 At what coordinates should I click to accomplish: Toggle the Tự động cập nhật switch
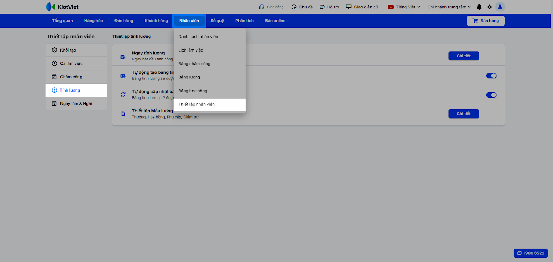coord(491,95)
